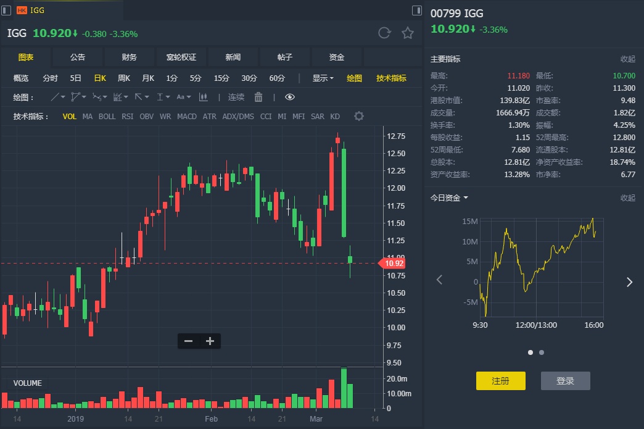This screenshot has height=429, width=644.
Task: Select the MACD indicator
Action: [x=187, y=116]
